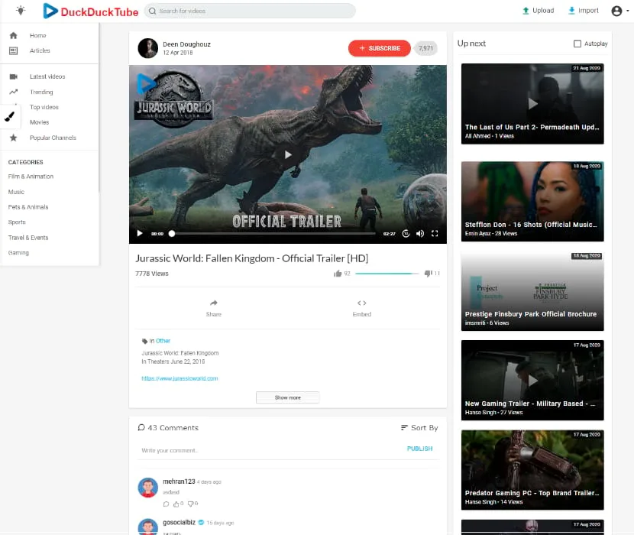Viewport: 634px width, 535px height.
Task: Open the Import button
Action: click(x=583, y=11)
